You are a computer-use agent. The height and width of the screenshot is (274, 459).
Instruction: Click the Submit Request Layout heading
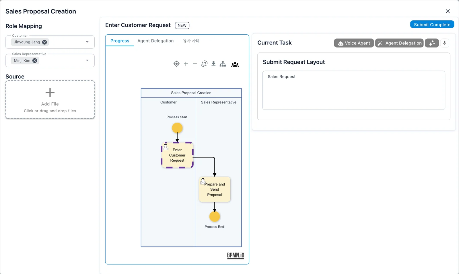click(x=294, y=62)
